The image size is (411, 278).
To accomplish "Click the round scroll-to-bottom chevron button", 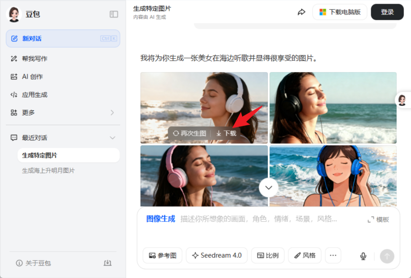I will tap(269, 188).
